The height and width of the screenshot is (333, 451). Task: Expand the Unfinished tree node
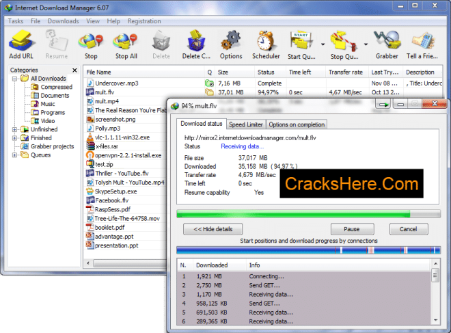14,129
